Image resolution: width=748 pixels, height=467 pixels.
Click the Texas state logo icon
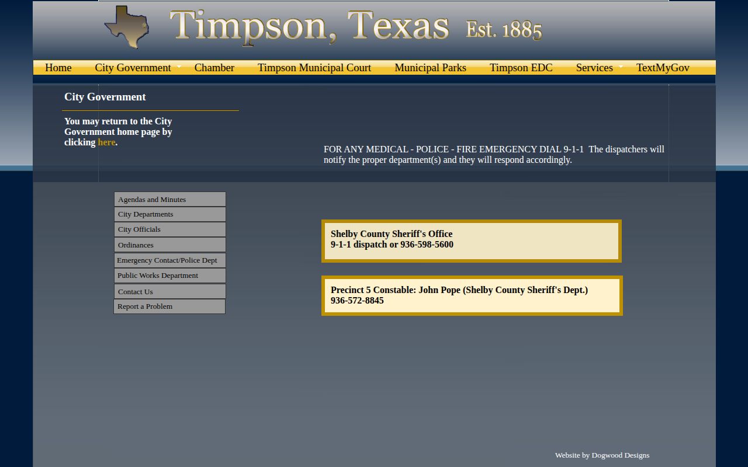(127, 27)
